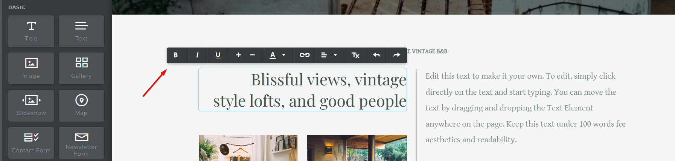The height and width of the screenshot is (161, 675).
Task: Click the BASIC section header
Action: click(x=17, y=7)
